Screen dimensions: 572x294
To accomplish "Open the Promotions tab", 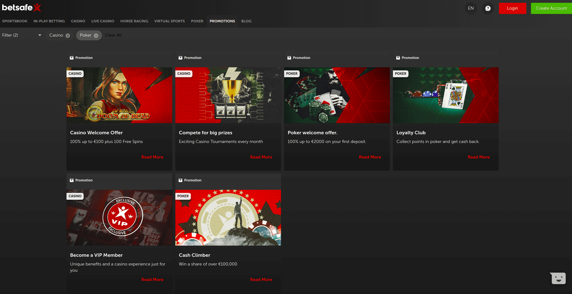I will click(x=222, y=21).
